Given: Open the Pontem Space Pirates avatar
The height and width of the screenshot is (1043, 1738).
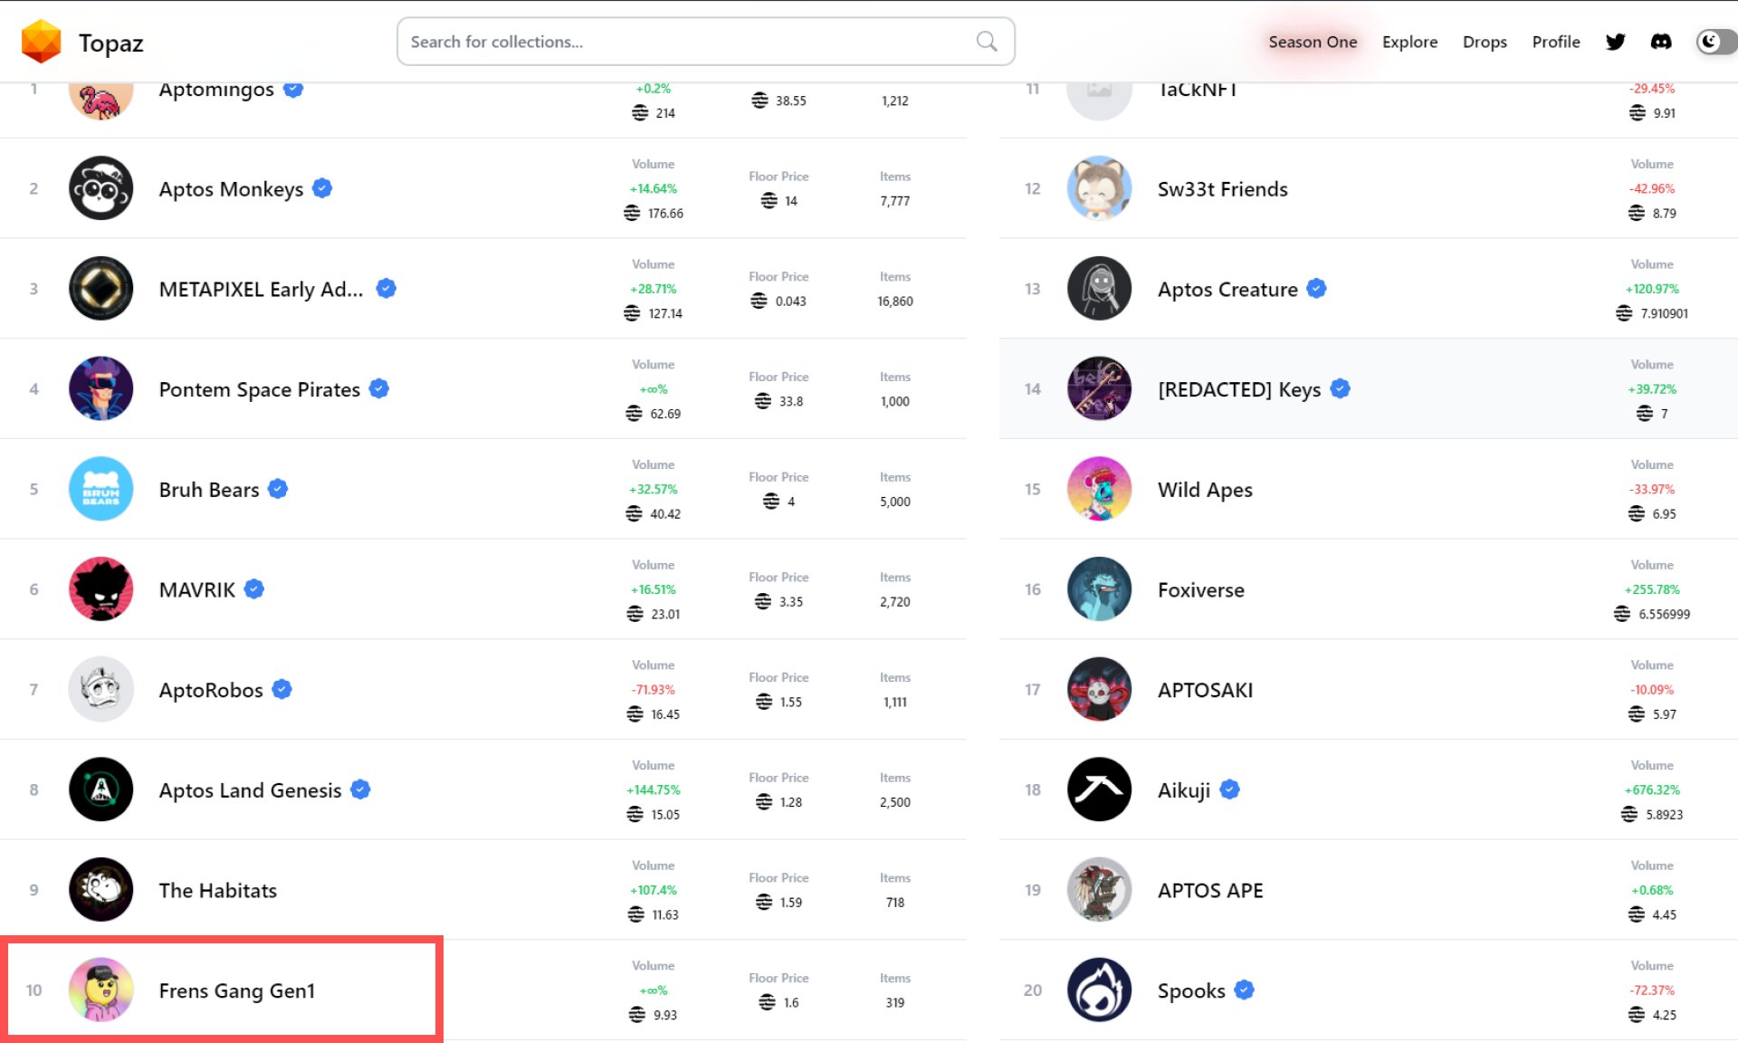Looking at the screenshot, I should (101, 388).
